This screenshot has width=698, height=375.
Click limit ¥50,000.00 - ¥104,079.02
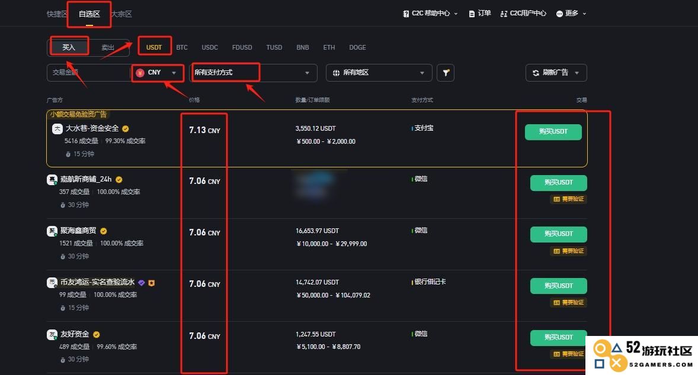click(334, 295)
